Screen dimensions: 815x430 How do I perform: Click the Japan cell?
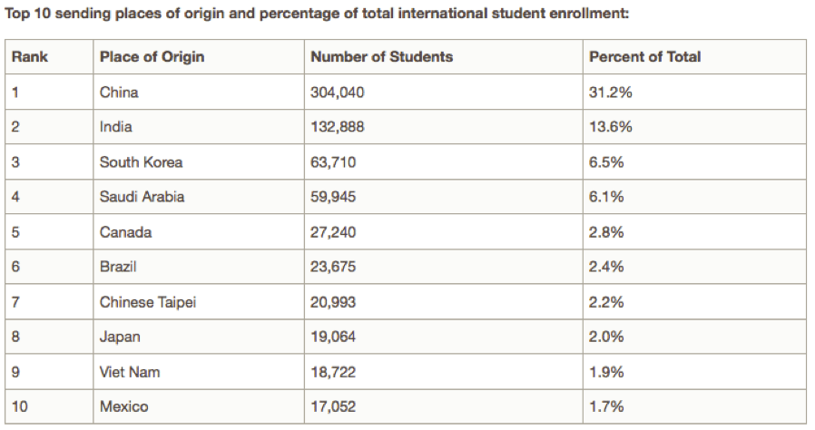point(119,337)
